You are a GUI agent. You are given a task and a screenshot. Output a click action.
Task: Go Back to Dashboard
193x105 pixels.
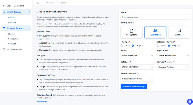(x=15, y=6)
